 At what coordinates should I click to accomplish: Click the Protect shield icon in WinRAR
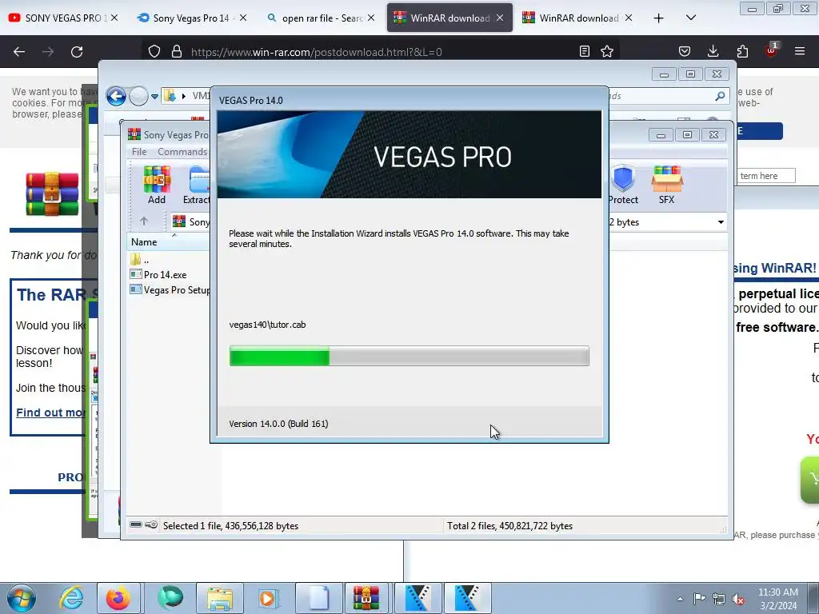tap(622, 185)
